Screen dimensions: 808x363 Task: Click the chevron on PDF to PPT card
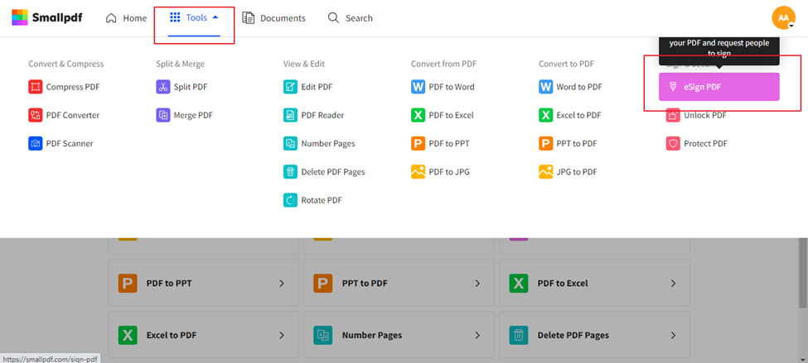point(282,284)
